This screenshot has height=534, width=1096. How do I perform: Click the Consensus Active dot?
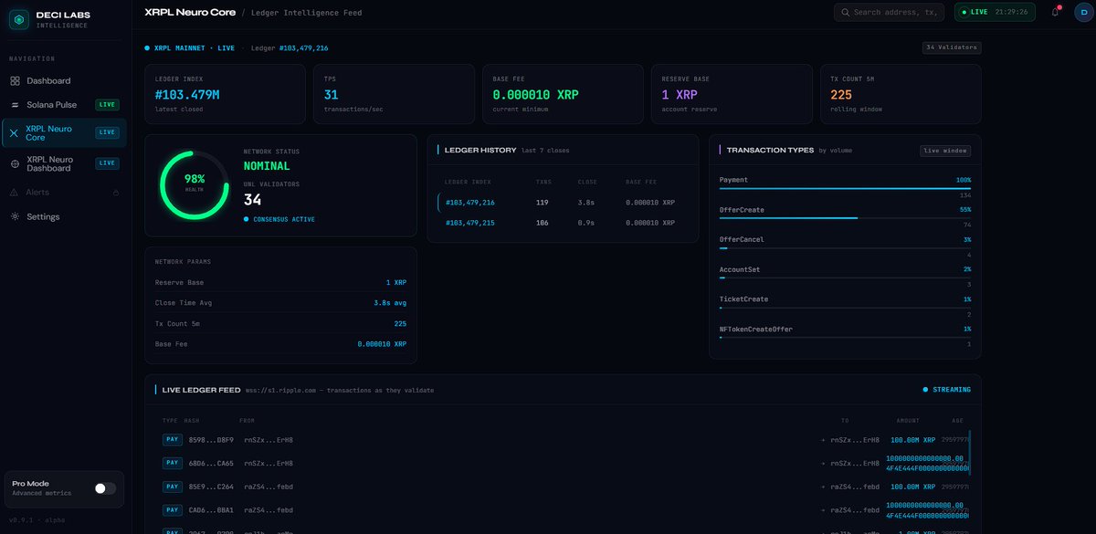pyautogui.click(x=247, y=220)
